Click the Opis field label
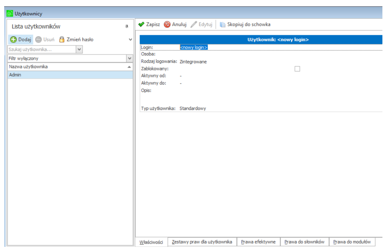392x251 pixels. click(x=146, y=90)
